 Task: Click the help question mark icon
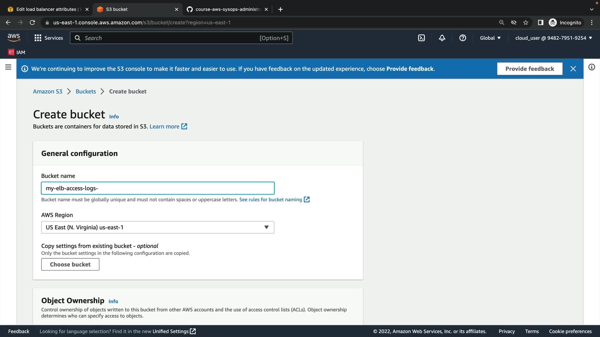pos(462,38)
